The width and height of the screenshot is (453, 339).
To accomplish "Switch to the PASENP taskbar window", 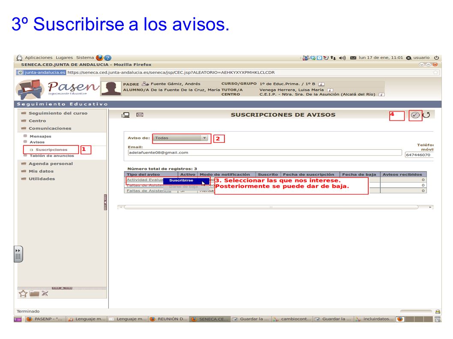I will coord(45,319).
